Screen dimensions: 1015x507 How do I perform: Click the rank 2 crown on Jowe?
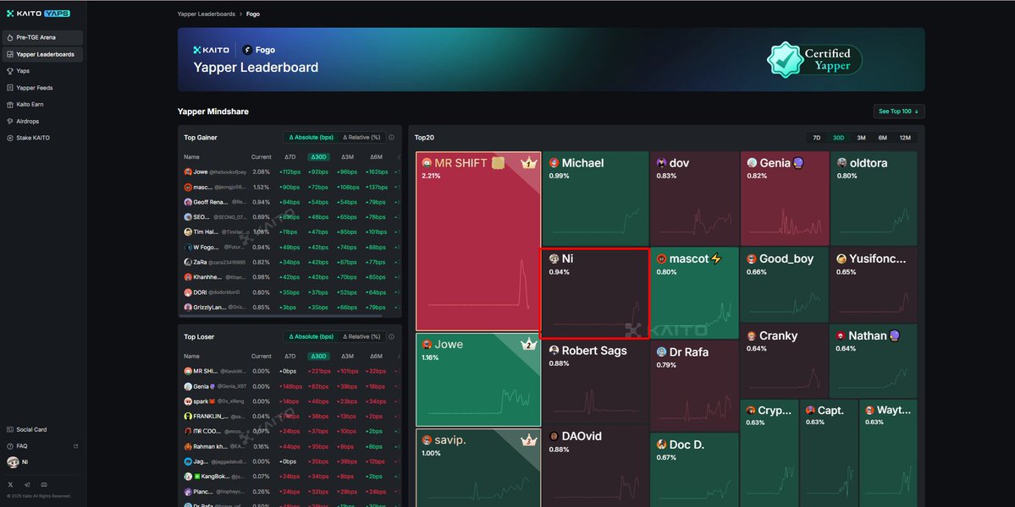(529, 344)
